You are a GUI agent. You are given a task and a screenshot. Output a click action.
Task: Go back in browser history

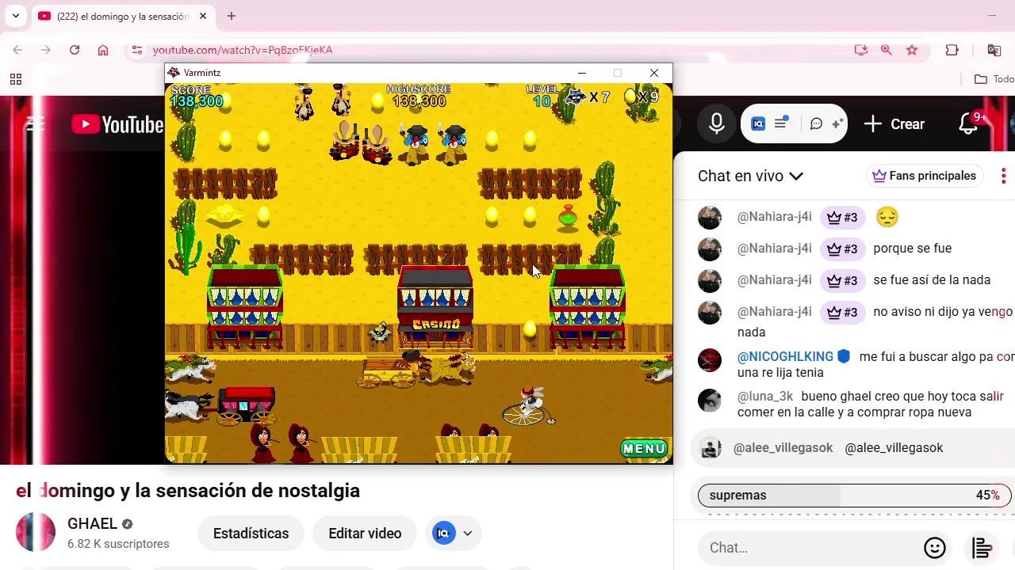click(x=17, y=50)
